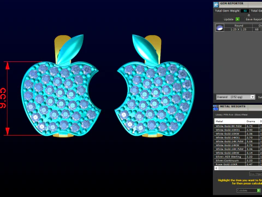Viewport: 262px width, 197px height.
Task: Select the White Gold:14KW row
Action: coord(238,145)
